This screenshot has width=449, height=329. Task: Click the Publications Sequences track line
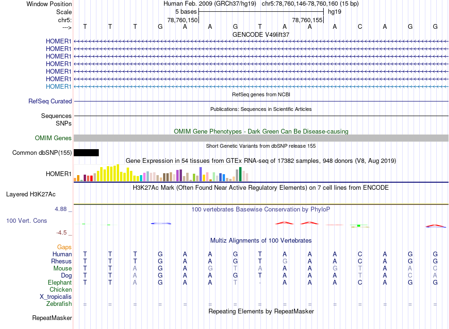click(x=261, y=116)
